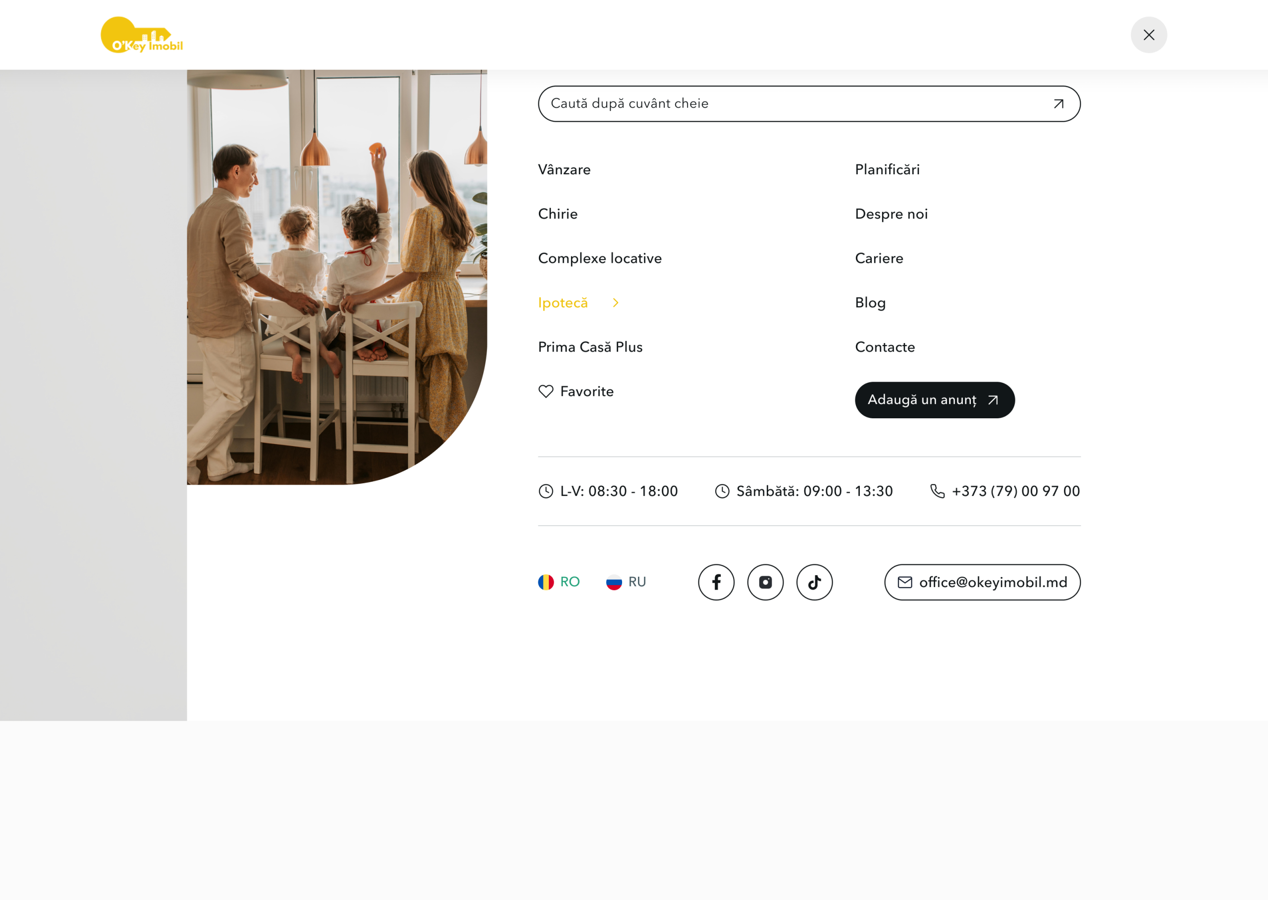Screen dimensions: 1268x900
Task: Click the search arrow icon
Action: 1058,103
